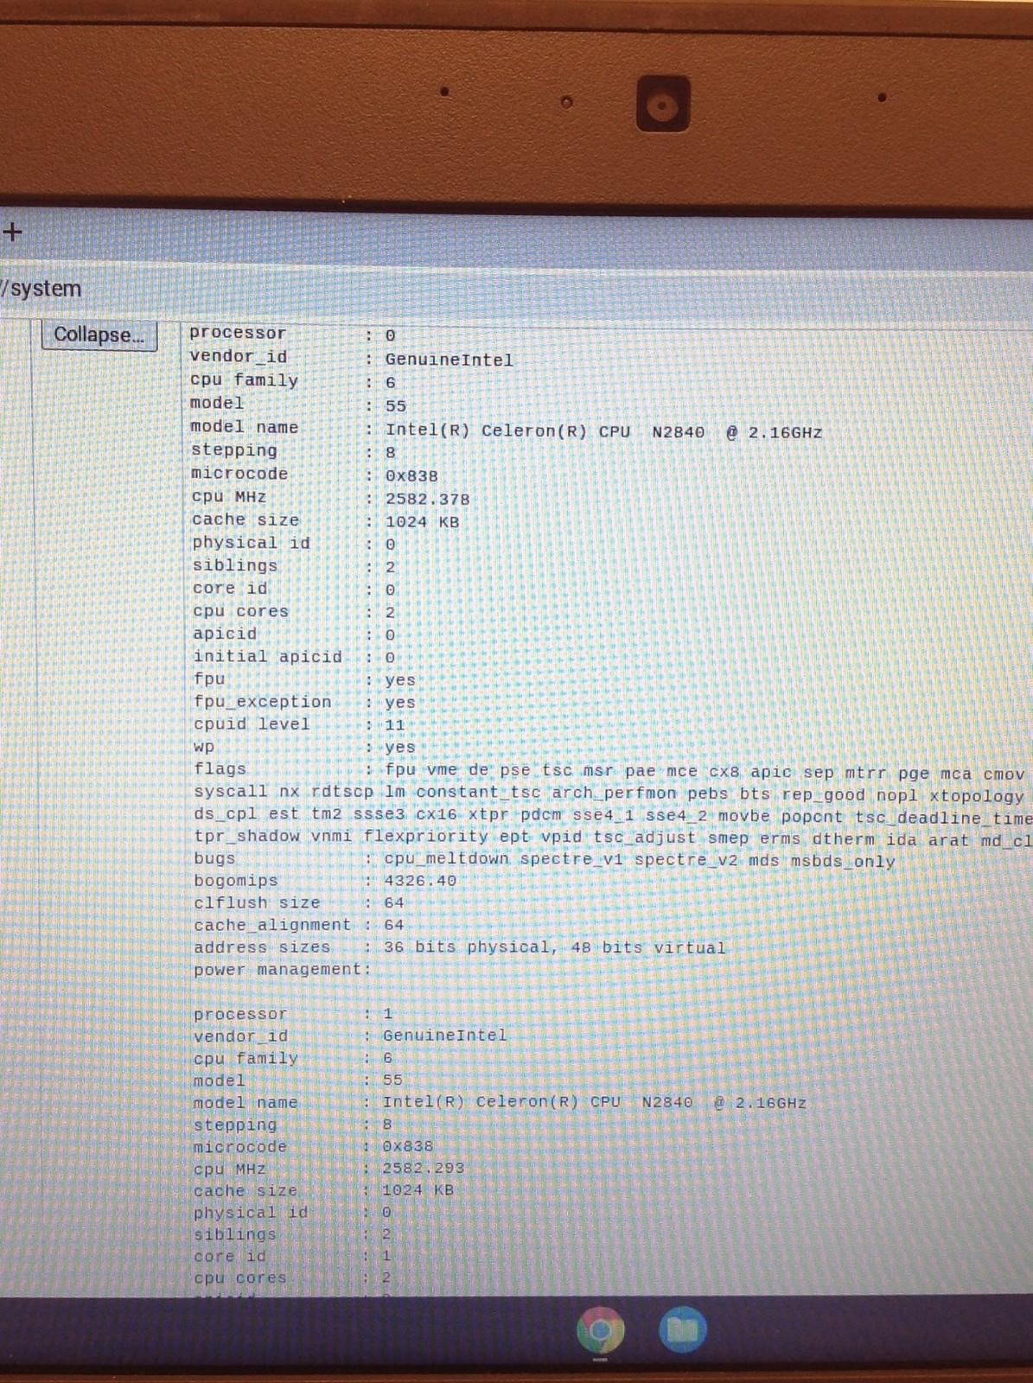Click the second cpu MHz value 2582.293

[424, 1168]
